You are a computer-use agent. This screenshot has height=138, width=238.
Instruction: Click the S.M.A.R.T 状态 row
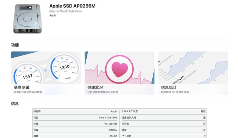[x=164, y=111]
